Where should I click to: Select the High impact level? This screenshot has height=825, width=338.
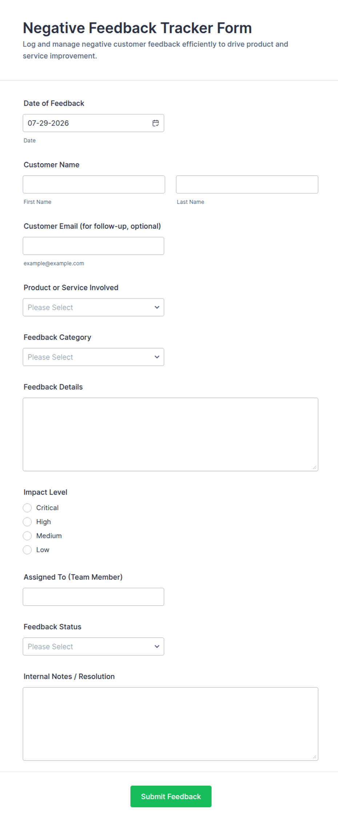point(27,522)
